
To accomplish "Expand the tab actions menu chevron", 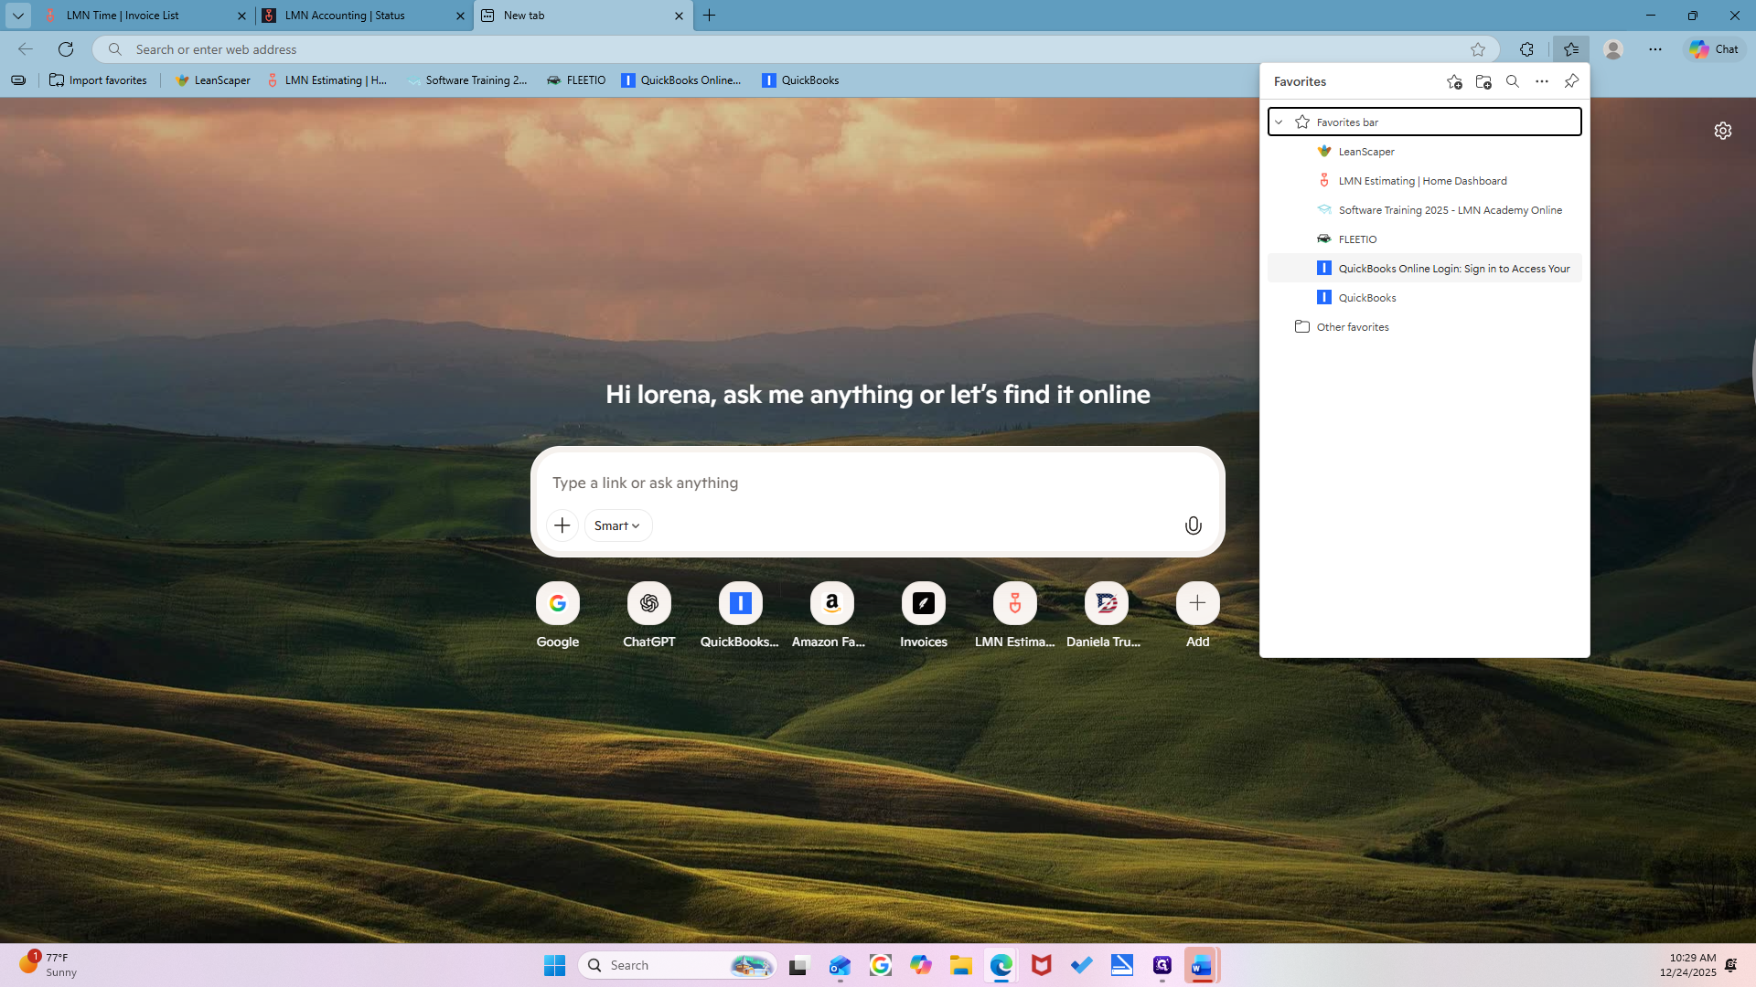I will [x=18, y=16].
